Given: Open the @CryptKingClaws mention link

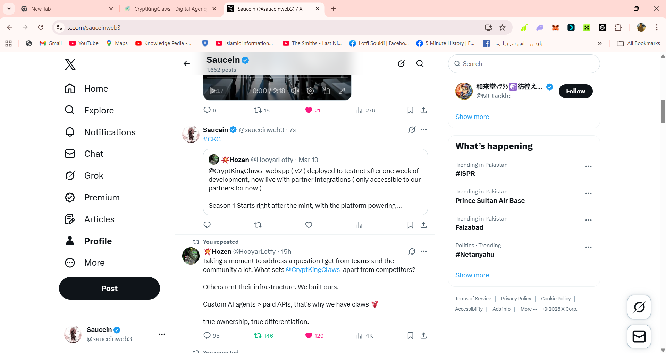Looking at the screenshot, I should tap(313, 269).
